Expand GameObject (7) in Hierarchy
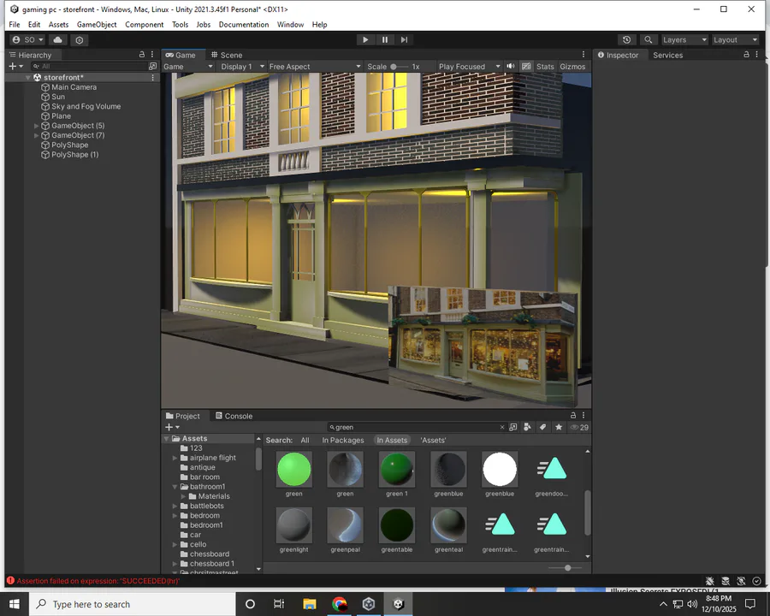Viewport: 770px width, 616px height. click(x=36, y=135)
